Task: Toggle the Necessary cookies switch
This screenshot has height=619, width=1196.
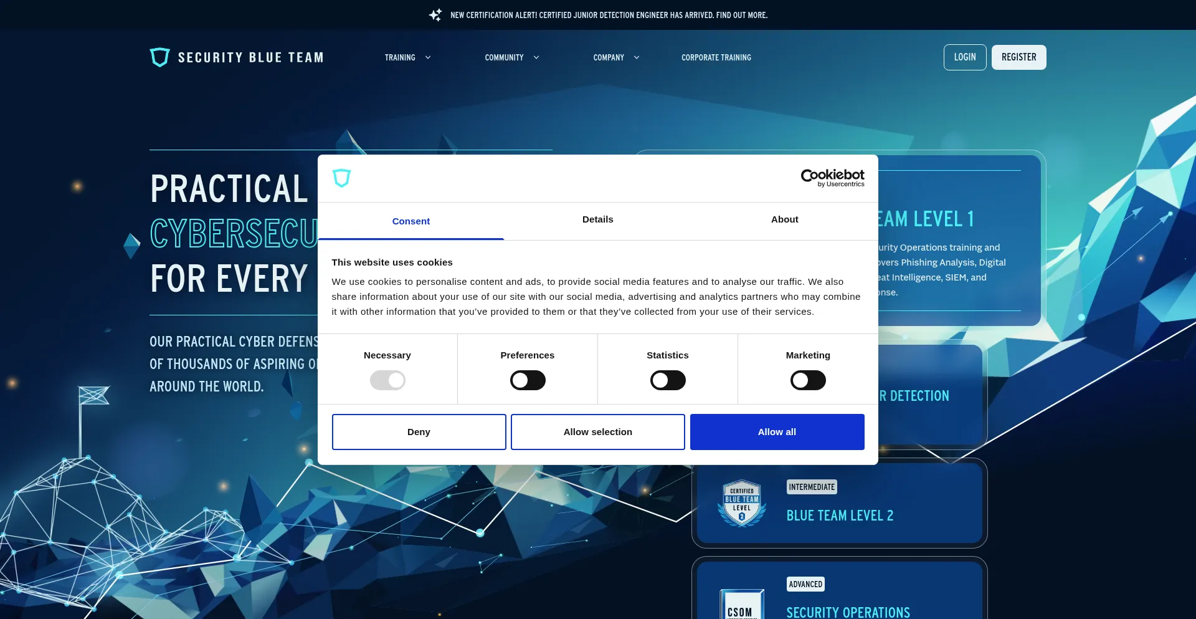Action: 387,380
